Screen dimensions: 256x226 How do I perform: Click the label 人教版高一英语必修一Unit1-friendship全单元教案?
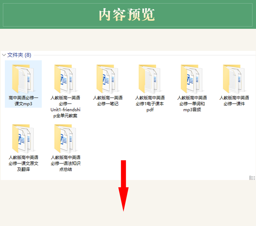[x=65, y=107]
